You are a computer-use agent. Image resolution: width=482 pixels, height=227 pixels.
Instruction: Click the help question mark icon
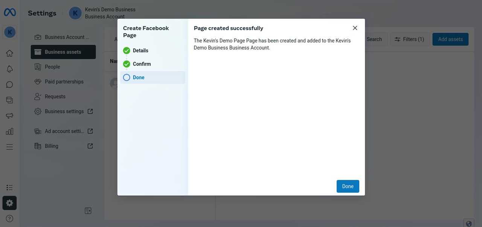click(10, 219)
